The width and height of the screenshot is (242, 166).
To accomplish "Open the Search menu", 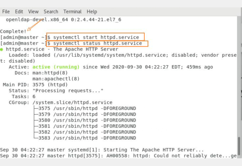I will (51, 12).
